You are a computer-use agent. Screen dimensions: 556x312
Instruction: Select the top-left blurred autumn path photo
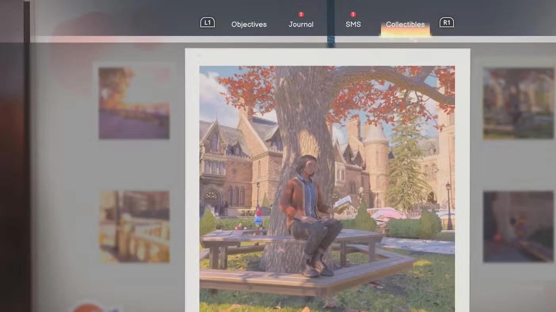point(134,103)
